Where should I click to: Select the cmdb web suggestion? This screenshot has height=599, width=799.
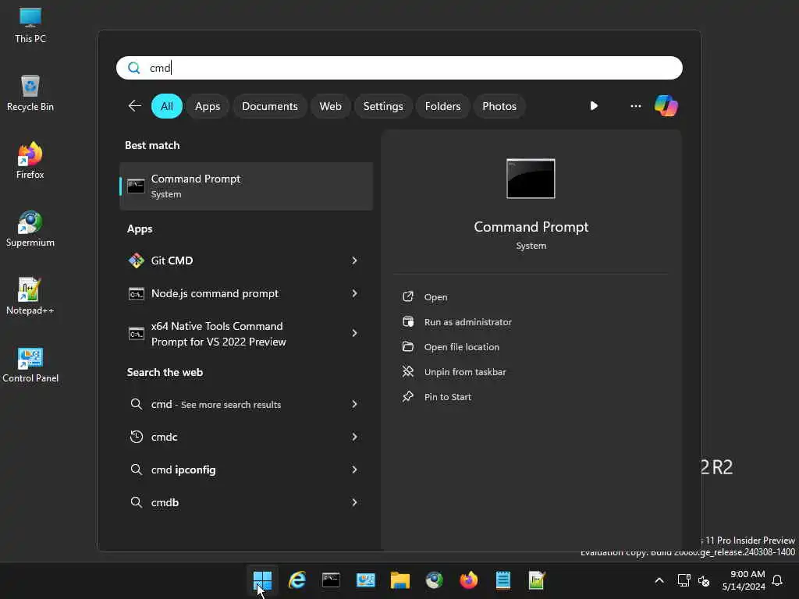(x=246, y=502)
